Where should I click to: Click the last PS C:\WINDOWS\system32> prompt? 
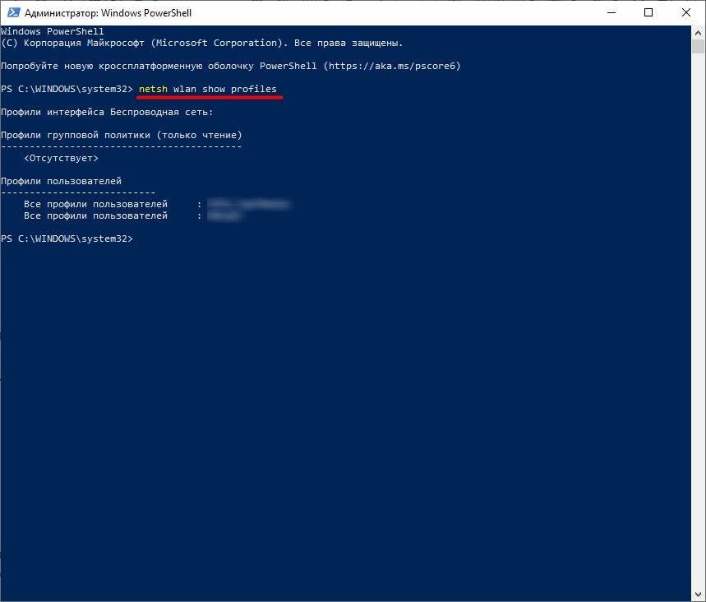tap(67, 238)
